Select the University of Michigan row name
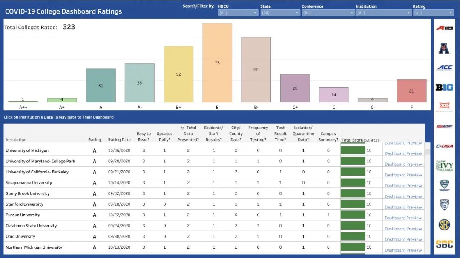This screenshot has width=460, height=258. (x=27, y=150)
